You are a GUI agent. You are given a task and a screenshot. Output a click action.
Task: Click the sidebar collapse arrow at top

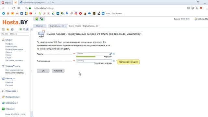point(32,29)
